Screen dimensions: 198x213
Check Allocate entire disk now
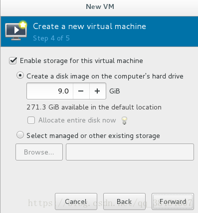(x=31, y=120)
